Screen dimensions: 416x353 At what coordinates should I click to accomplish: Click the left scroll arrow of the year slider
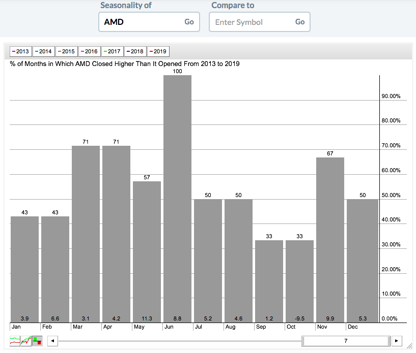[x=51, y=340]
